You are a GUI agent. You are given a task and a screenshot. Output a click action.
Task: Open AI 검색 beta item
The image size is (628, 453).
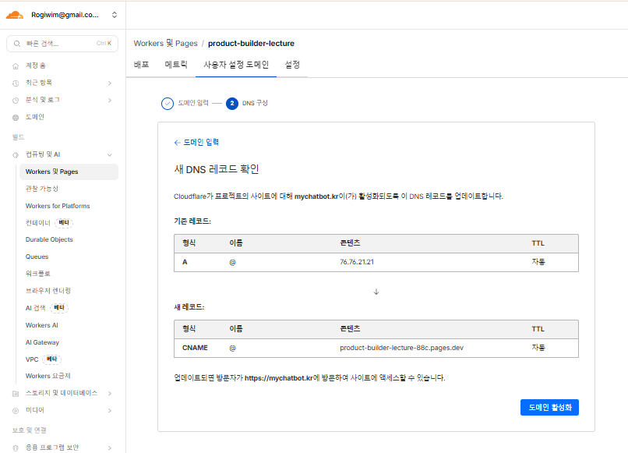[47, 308]
